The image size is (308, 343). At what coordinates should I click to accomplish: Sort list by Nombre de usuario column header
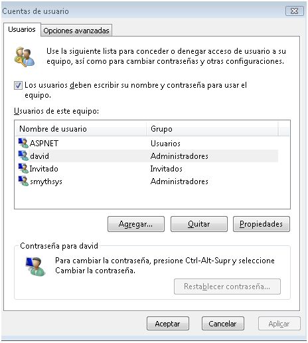(x=80, y=129)
